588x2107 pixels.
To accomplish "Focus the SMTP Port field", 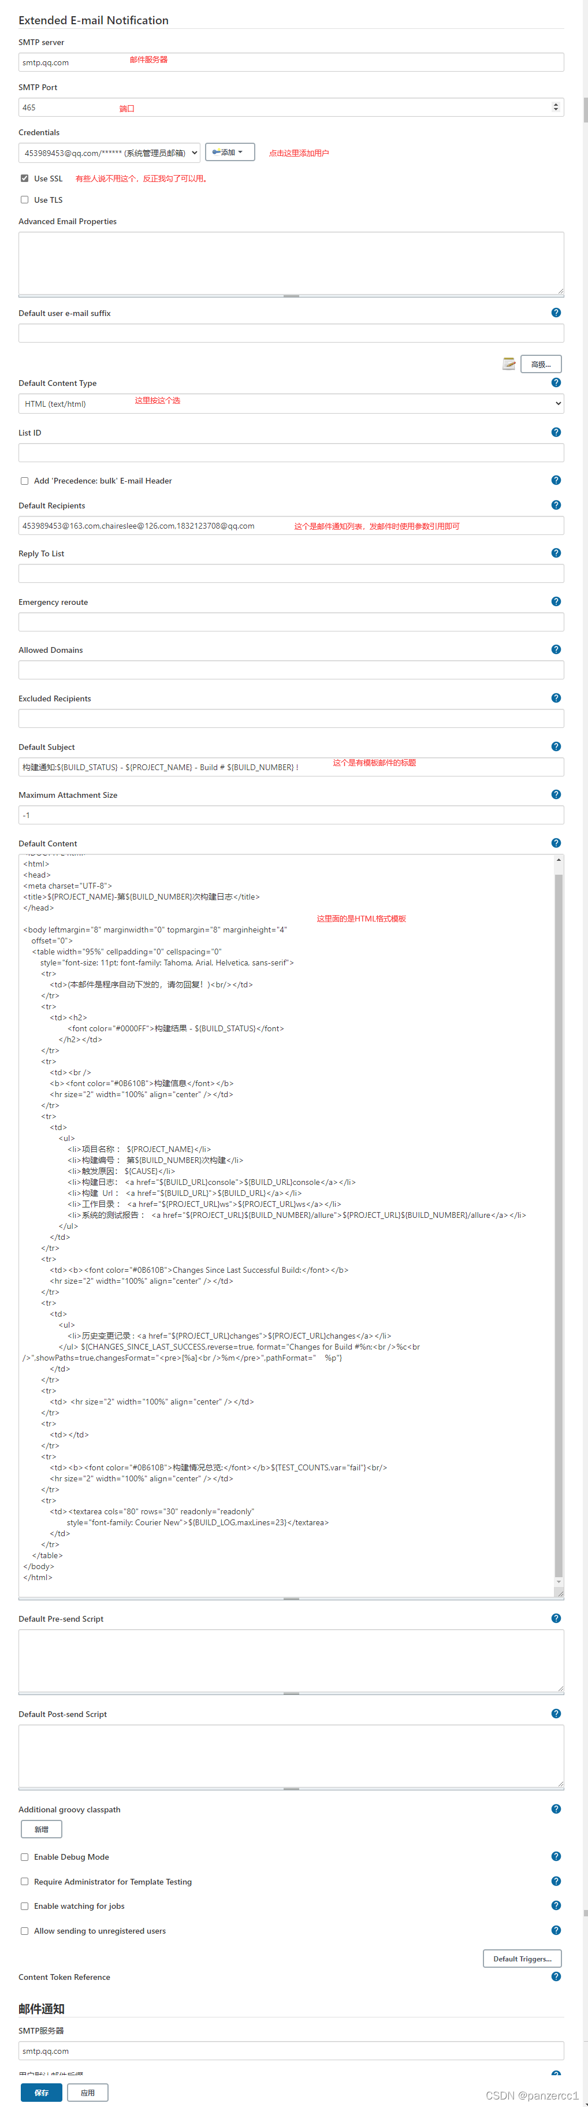I will 291,107.
